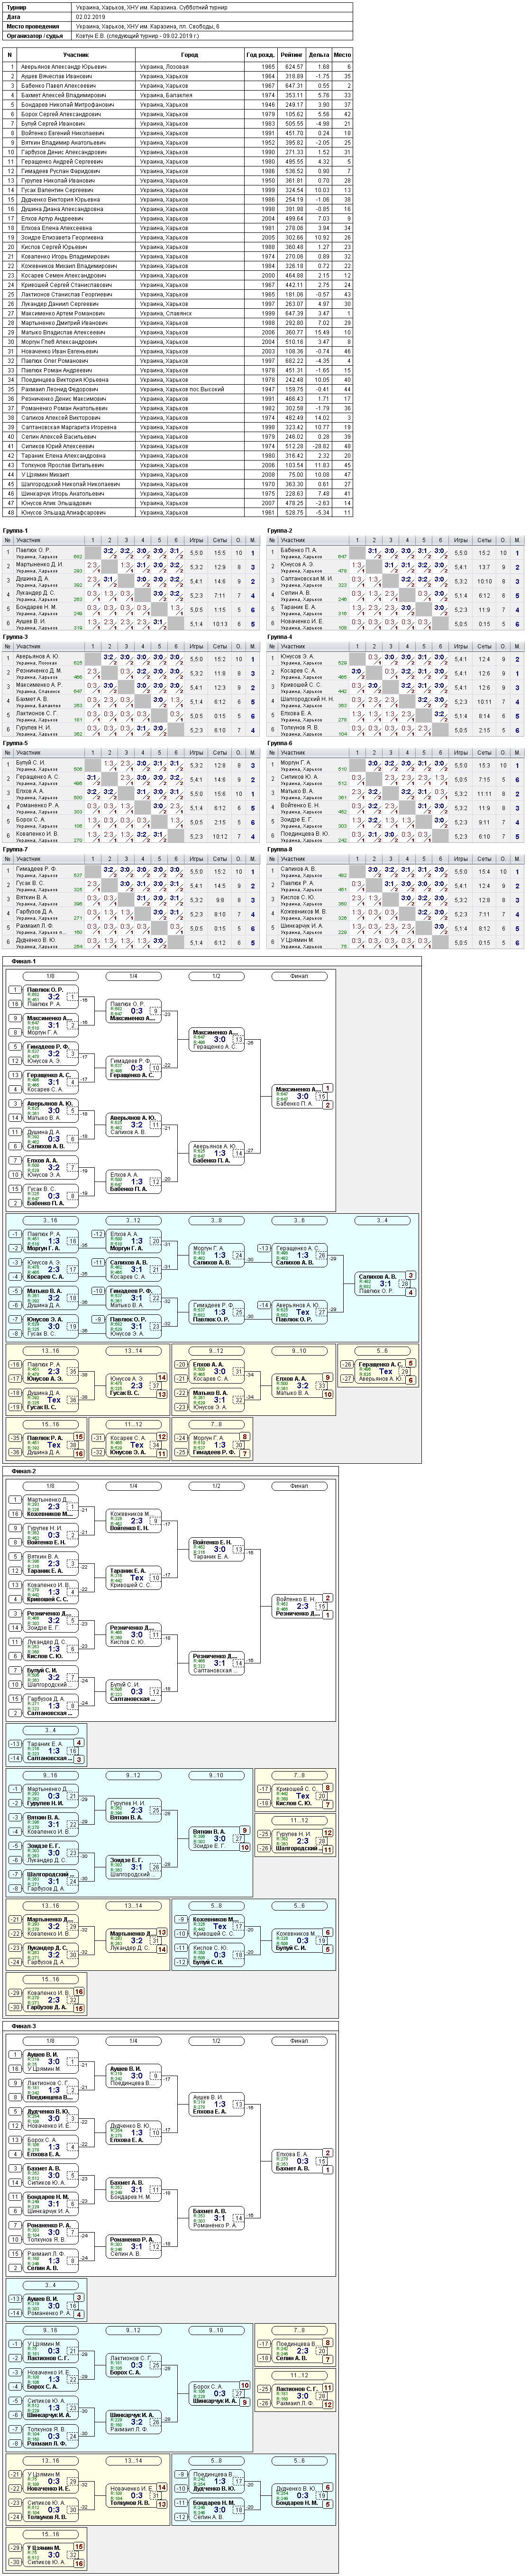
Task: Click the 'Дельта' column header
Action: [x=319, y=55]
